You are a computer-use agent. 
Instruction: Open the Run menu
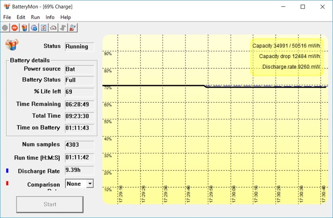35,17
